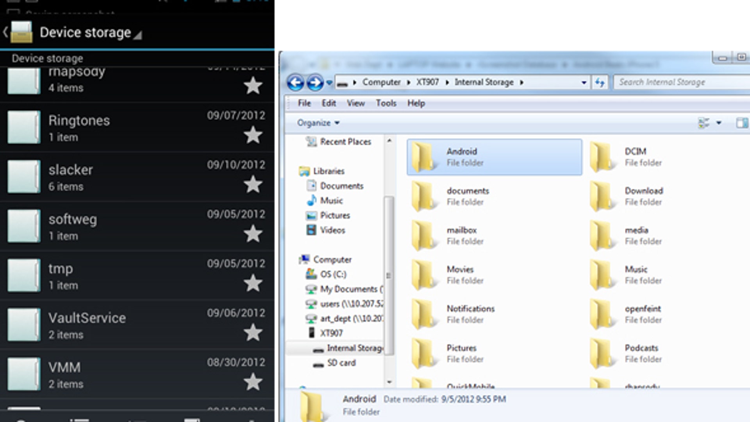750x422 pixels.
Task: Open the Tools menu
Action: click(x=386, y=103)
